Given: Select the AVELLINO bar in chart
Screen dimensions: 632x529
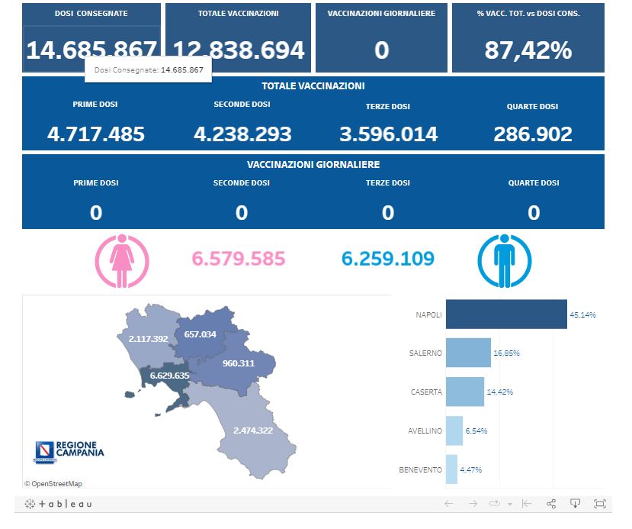Looking at the screenshot, I should coord(454,431).
